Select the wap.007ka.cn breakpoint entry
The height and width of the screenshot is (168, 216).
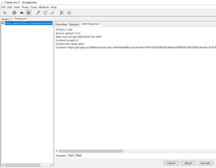(x=29, y=23)
